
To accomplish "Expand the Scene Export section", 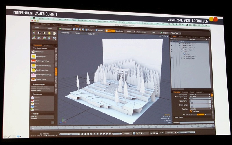I will pos(178,117).
